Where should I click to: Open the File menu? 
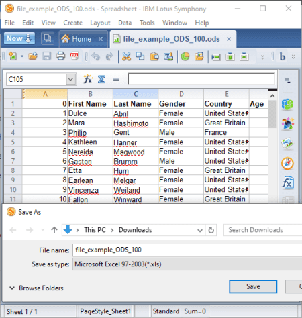9,23
